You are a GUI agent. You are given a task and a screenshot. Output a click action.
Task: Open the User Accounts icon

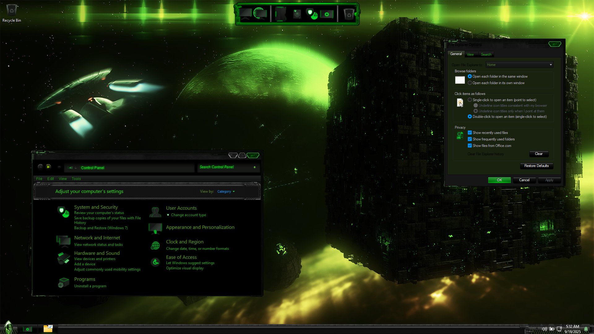[155, 212]
